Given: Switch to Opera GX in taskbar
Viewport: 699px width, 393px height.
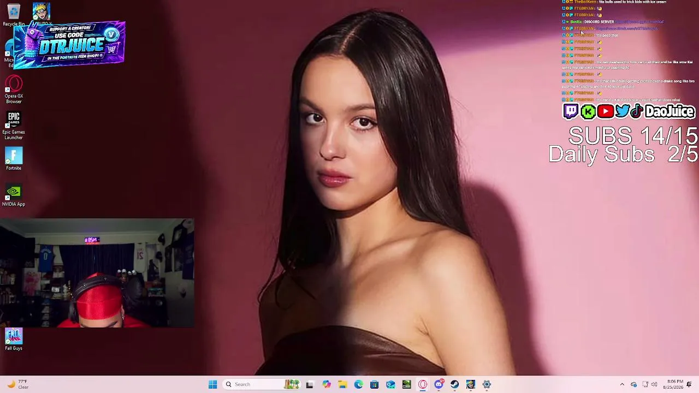Looking at the screenshot, I should 423,384.
